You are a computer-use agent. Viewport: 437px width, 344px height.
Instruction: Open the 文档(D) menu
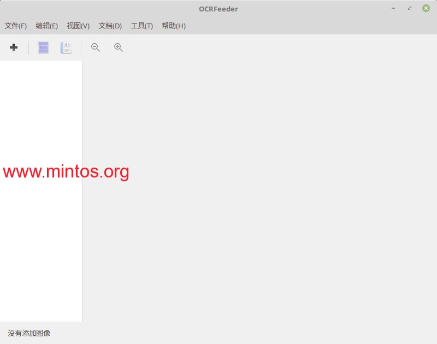[x=110, y=26]
